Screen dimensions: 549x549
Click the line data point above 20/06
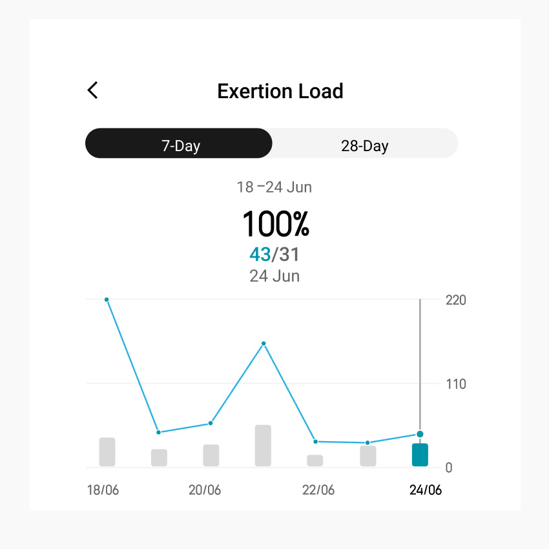tap(211, 423)
